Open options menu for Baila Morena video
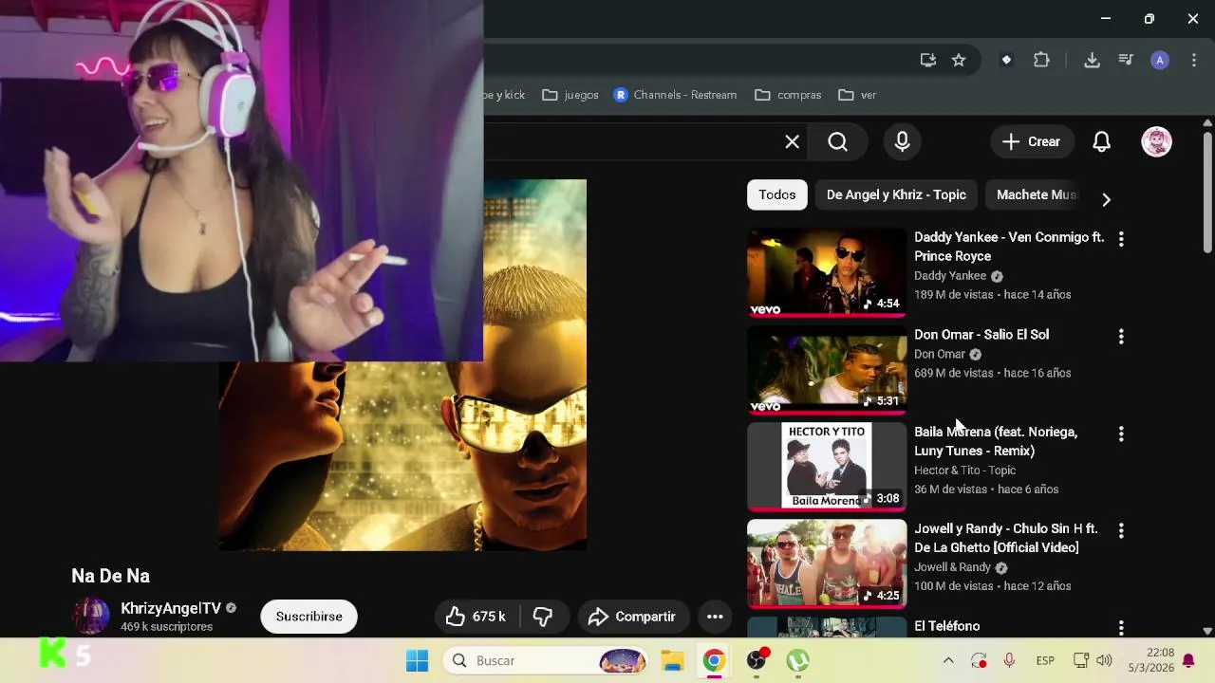Viewport: 1215px width, 683px height. click(x=1121, y=434)
